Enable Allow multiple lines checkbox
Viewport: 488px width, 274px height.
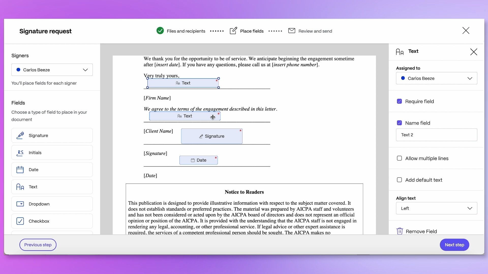[400, 158]
